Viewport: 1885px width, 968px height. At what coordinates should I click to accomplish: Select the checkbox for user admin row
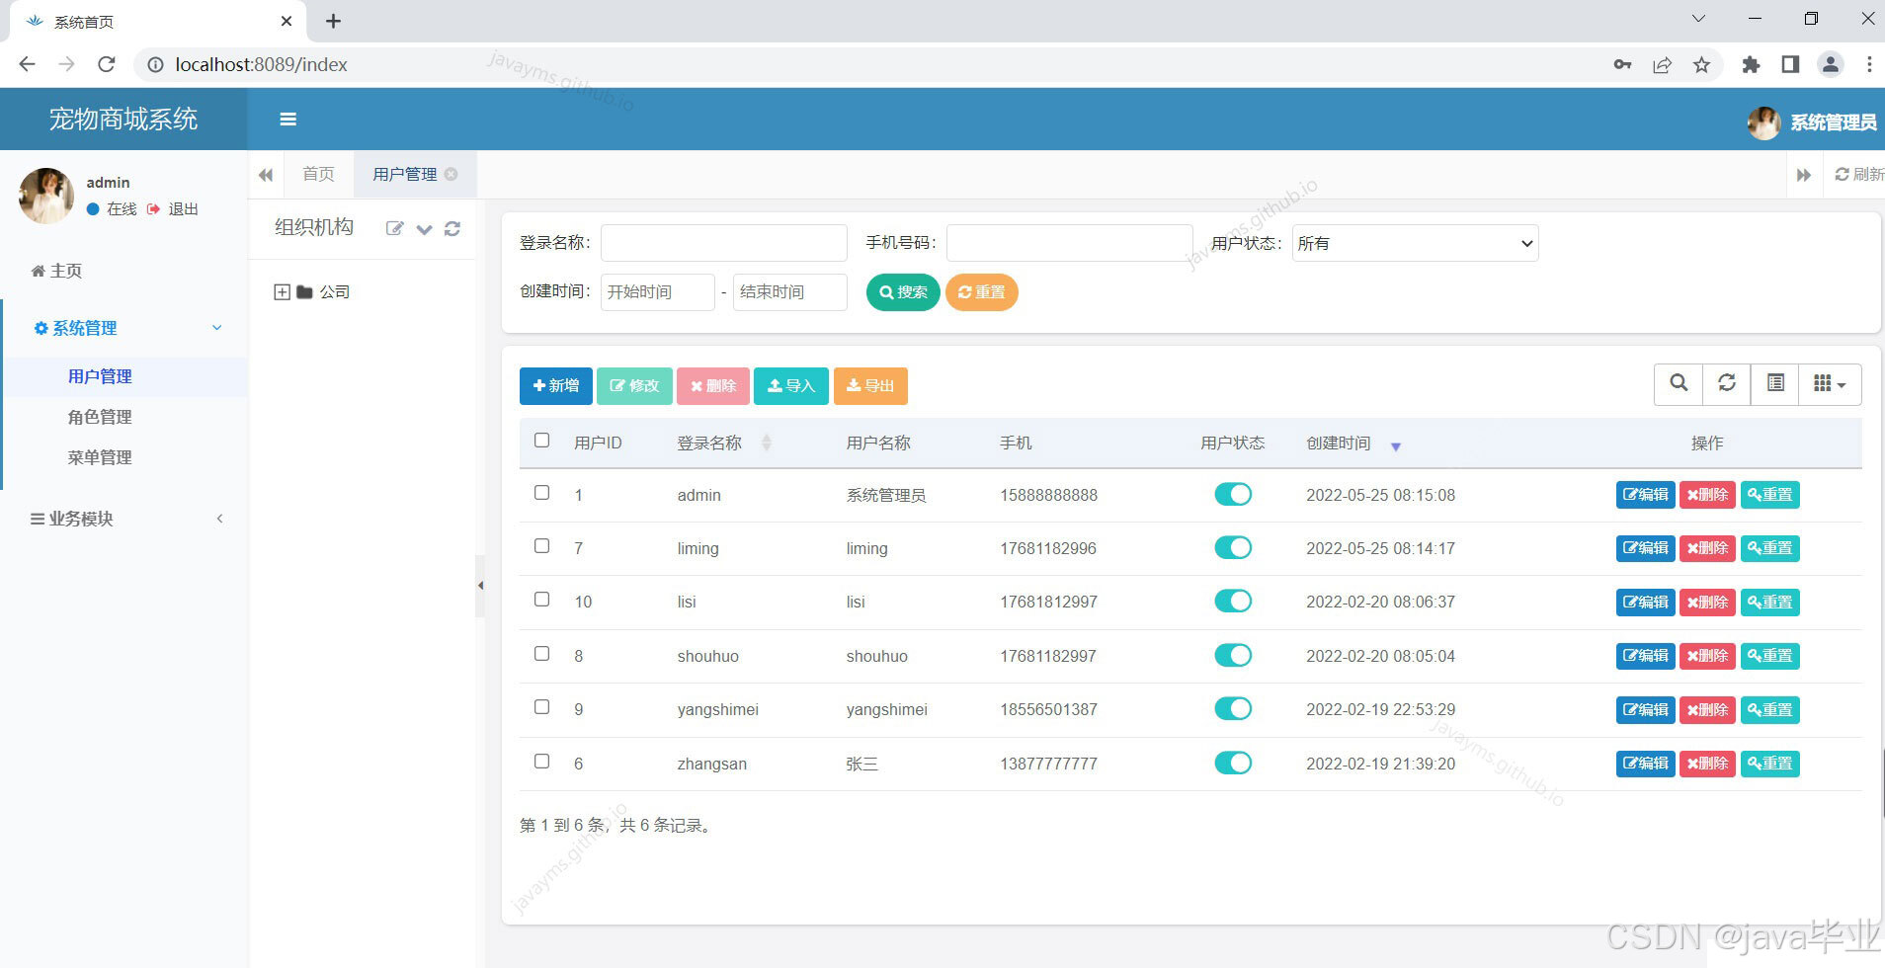coord(541,493)
